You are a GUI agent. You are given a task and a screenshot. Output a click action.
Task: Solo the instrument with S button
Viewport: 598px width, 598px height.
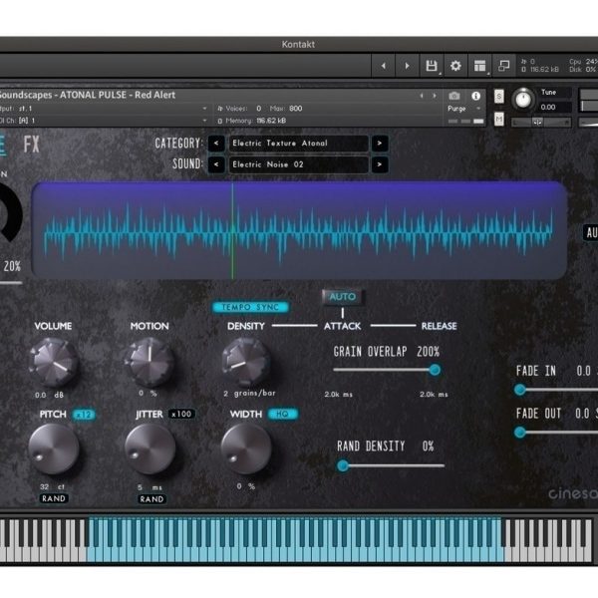point(499,97)
